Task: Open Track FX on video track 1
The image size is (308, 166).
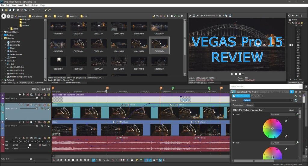Action: point(35,95)
